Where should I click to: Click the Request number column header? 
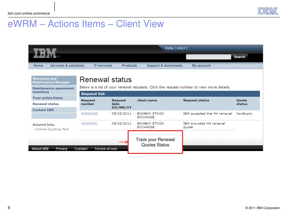coord(88,102)
